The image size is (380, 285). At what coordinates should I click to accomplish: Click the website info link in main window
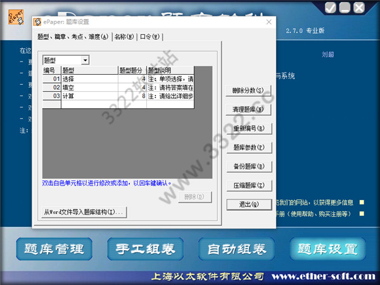[x=315, y=202]
